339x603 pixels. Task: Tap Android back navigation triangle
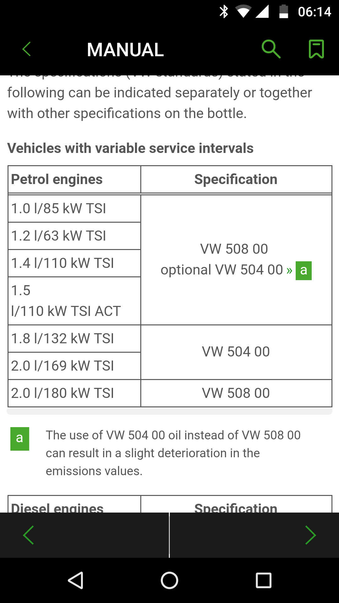pos(76,580)
